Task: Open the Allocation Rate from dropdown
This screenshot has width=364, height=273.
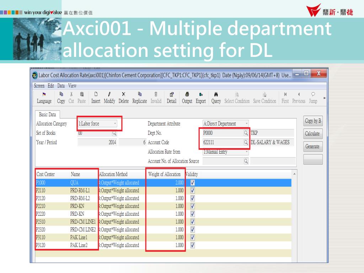Action: pyautogui.click(x=247, y=152)
